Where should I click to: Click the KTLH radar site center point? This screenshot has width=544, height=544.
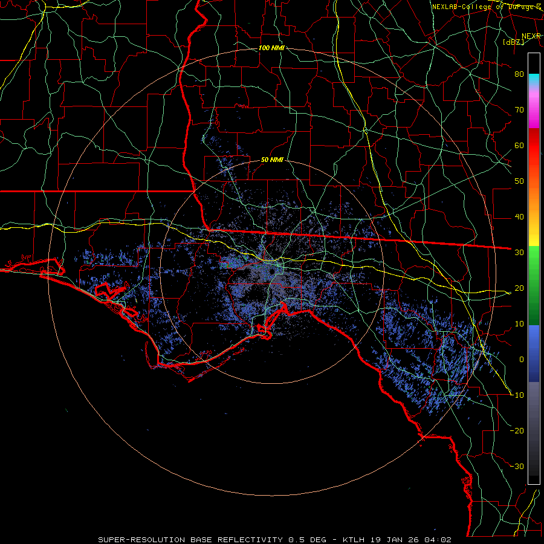[272, 271]
